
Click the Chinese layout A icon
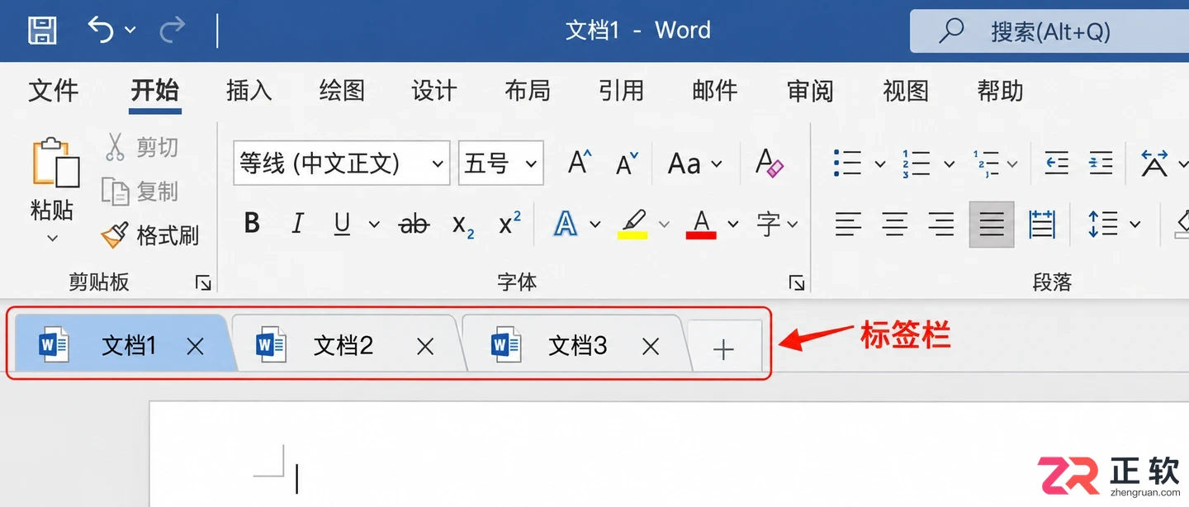[x=1154, y=163]
